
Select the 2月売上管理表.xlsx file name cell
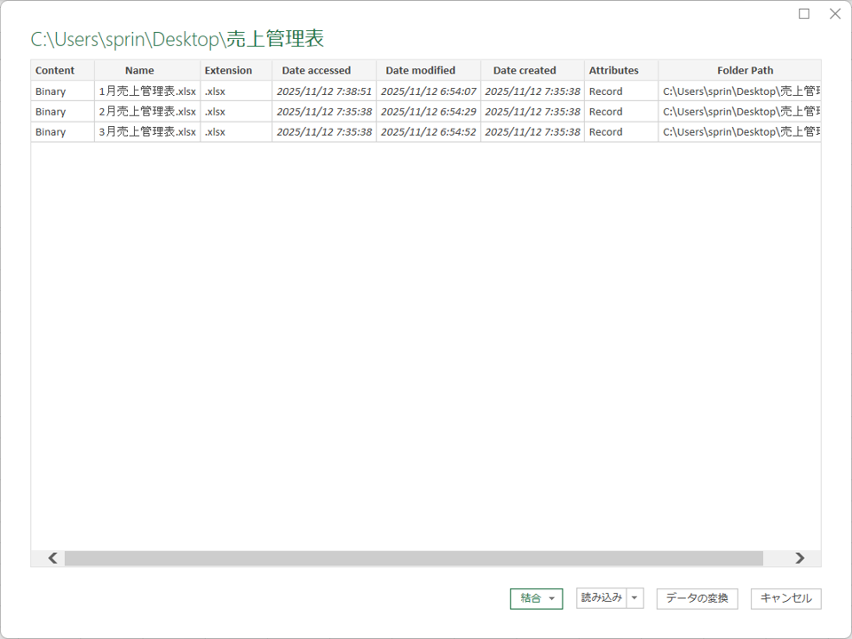[x=147, y=112]
